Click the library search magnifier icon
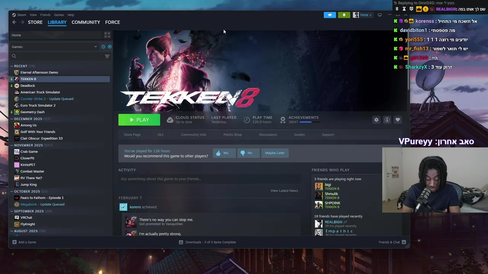 point(14,56)
